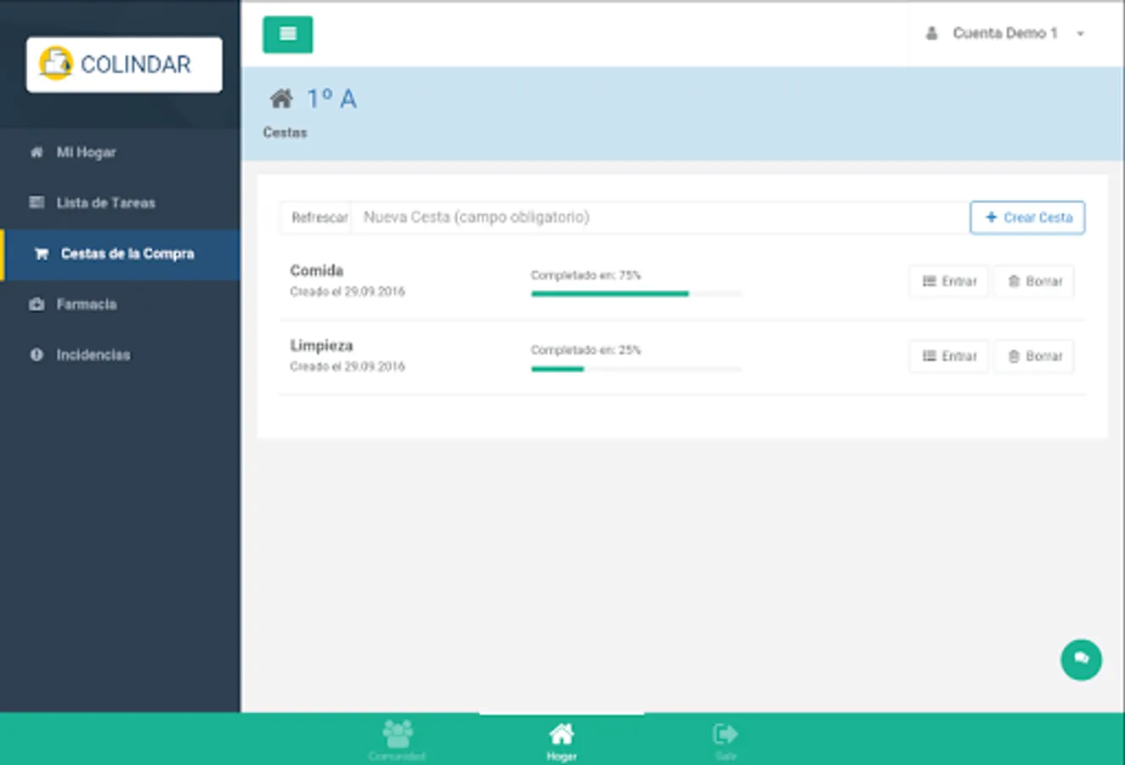This screenshot has height=765, width=1125.
Task: Open Lista de Tareas in the sidebar
Action: [x=120, y=203]
